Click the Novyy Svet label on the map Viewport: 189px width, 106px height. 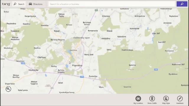89,54
